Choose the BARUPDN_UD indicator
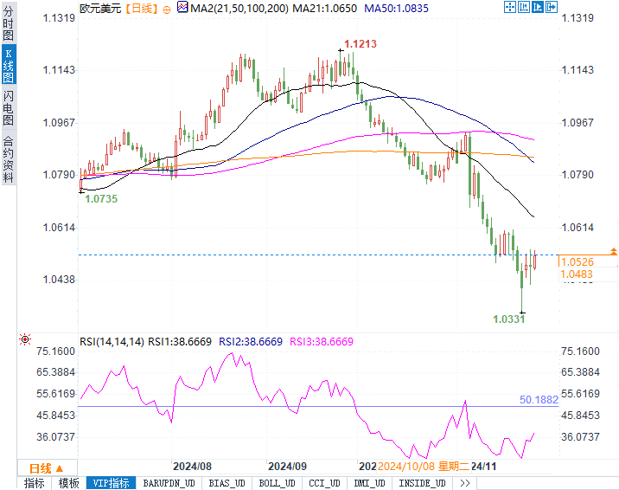Screen dimensions: 619x490 coord(169,483)
